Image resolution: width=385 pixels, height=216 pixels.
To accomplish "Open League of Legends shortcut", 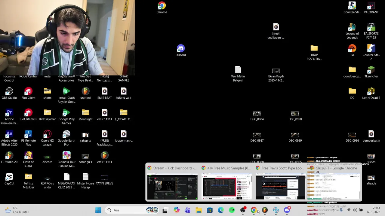I will [352, 31].
